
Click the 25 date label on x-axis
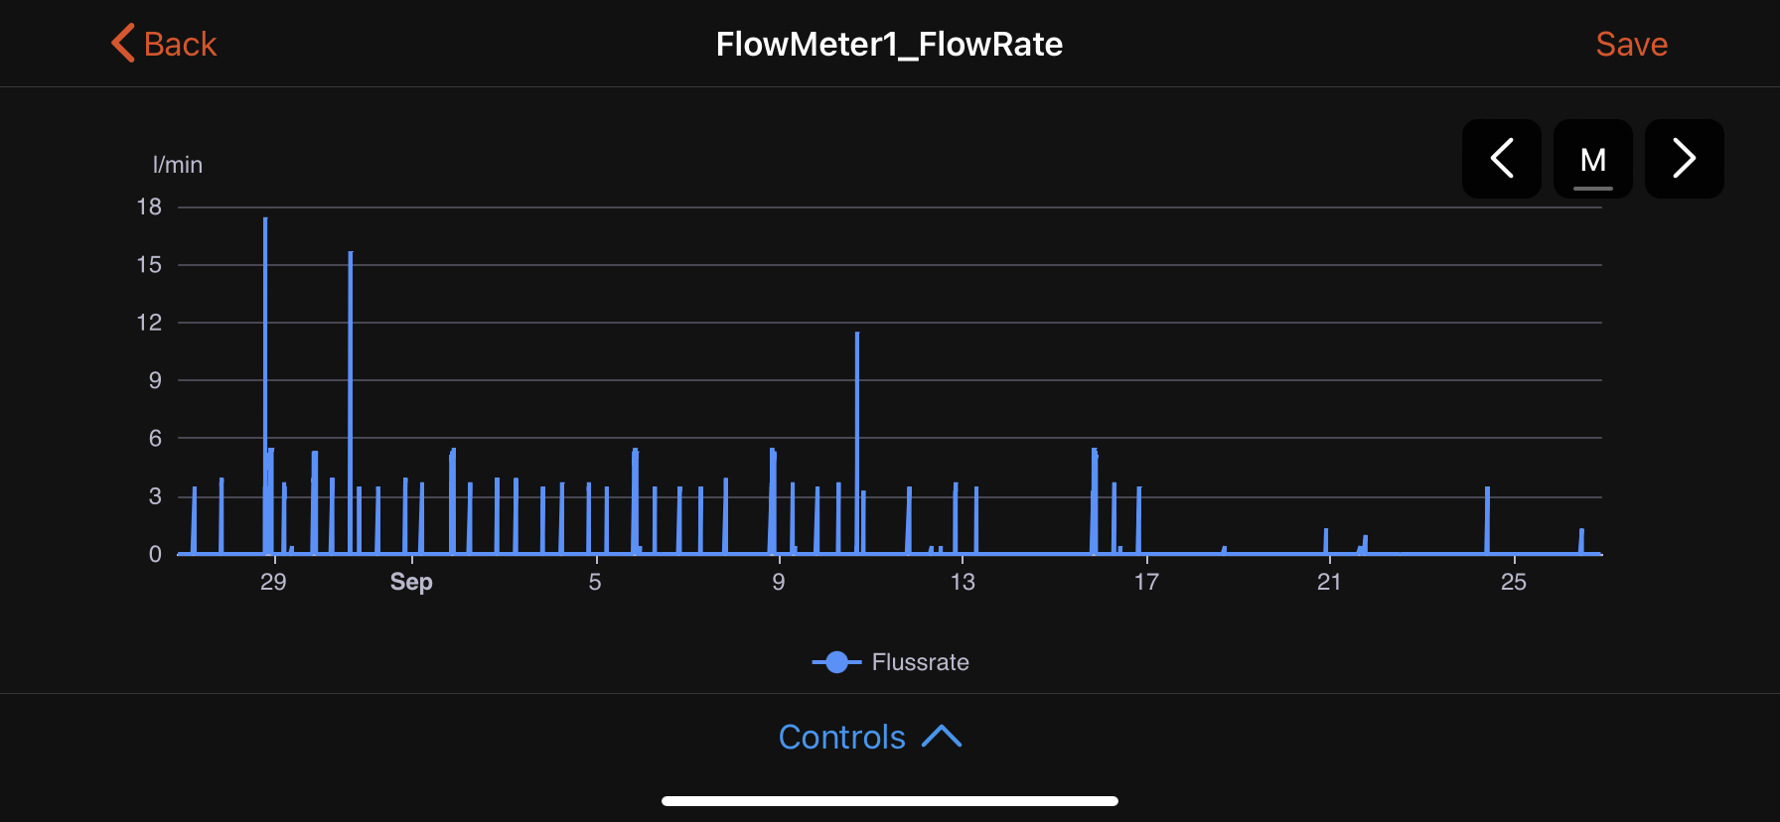pyautogui.click(x=1513, y=582)
